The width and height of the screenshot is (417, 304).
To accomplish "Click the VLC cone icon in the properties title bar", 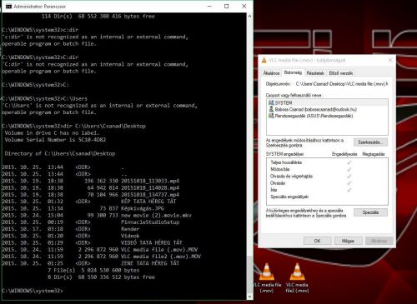I will (264, 60).
